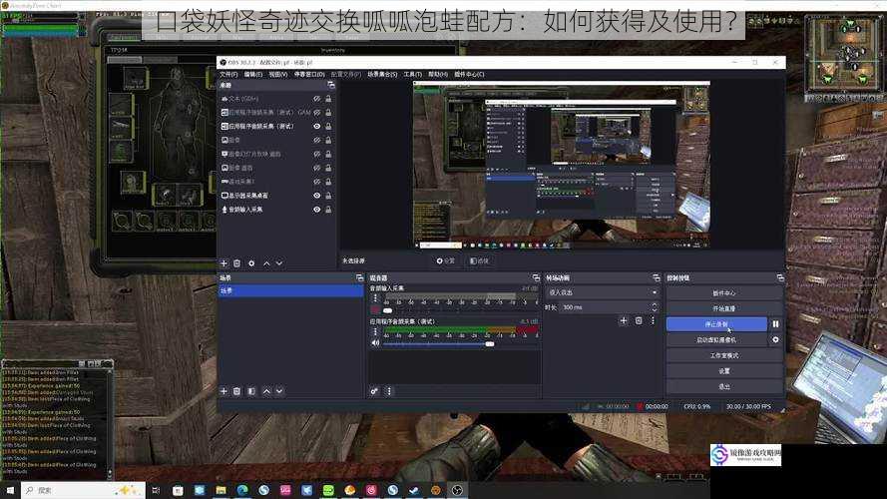Add a scene transition with the plus icon
This screenshot has width=887, height=499.
pyautogui.click(x=624, y=320)
